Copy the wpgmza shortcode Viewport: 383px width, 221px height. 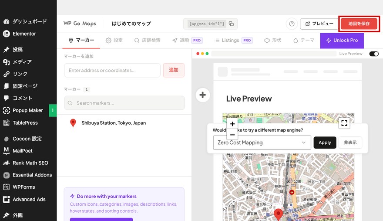tap(231, 24)
